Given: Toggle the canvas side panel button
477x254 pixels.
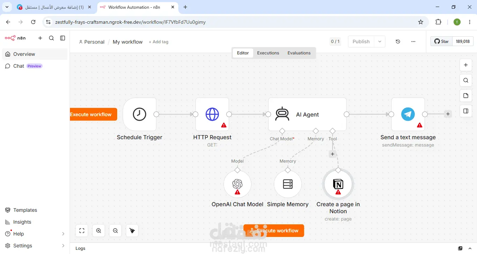Looking at the screenshot, I should (465, 111).
